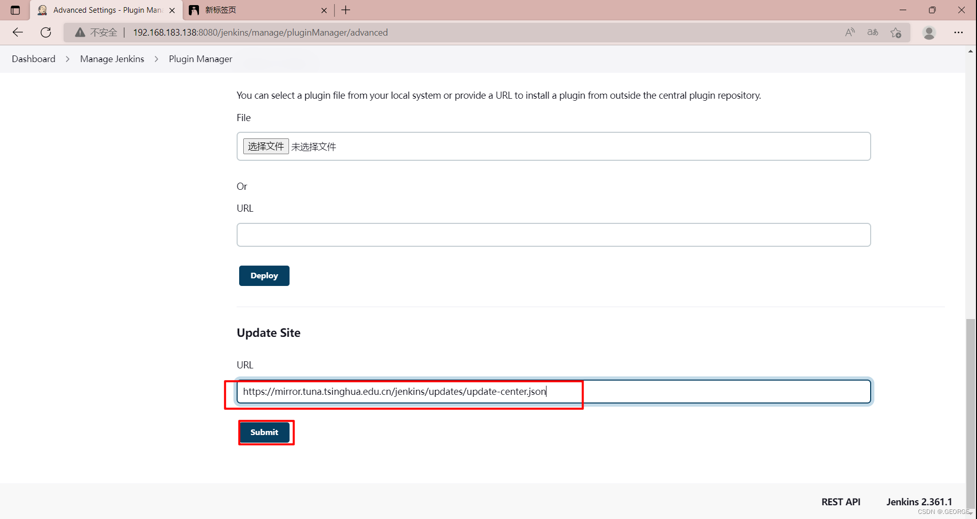This screenshot has width=977, height=519.
Task: Click the Jenkins 2.361.1 version link
Action: coord(919,502)
